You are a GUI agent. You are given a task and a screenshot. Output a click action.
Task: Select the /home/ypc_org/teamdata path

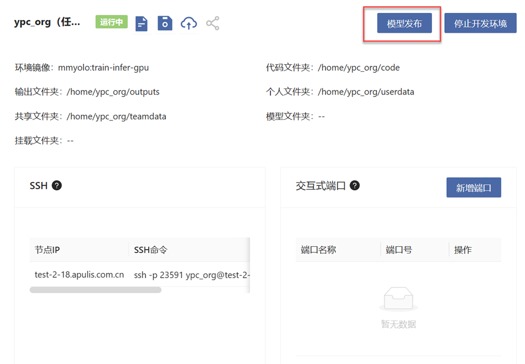pos(116,116)
